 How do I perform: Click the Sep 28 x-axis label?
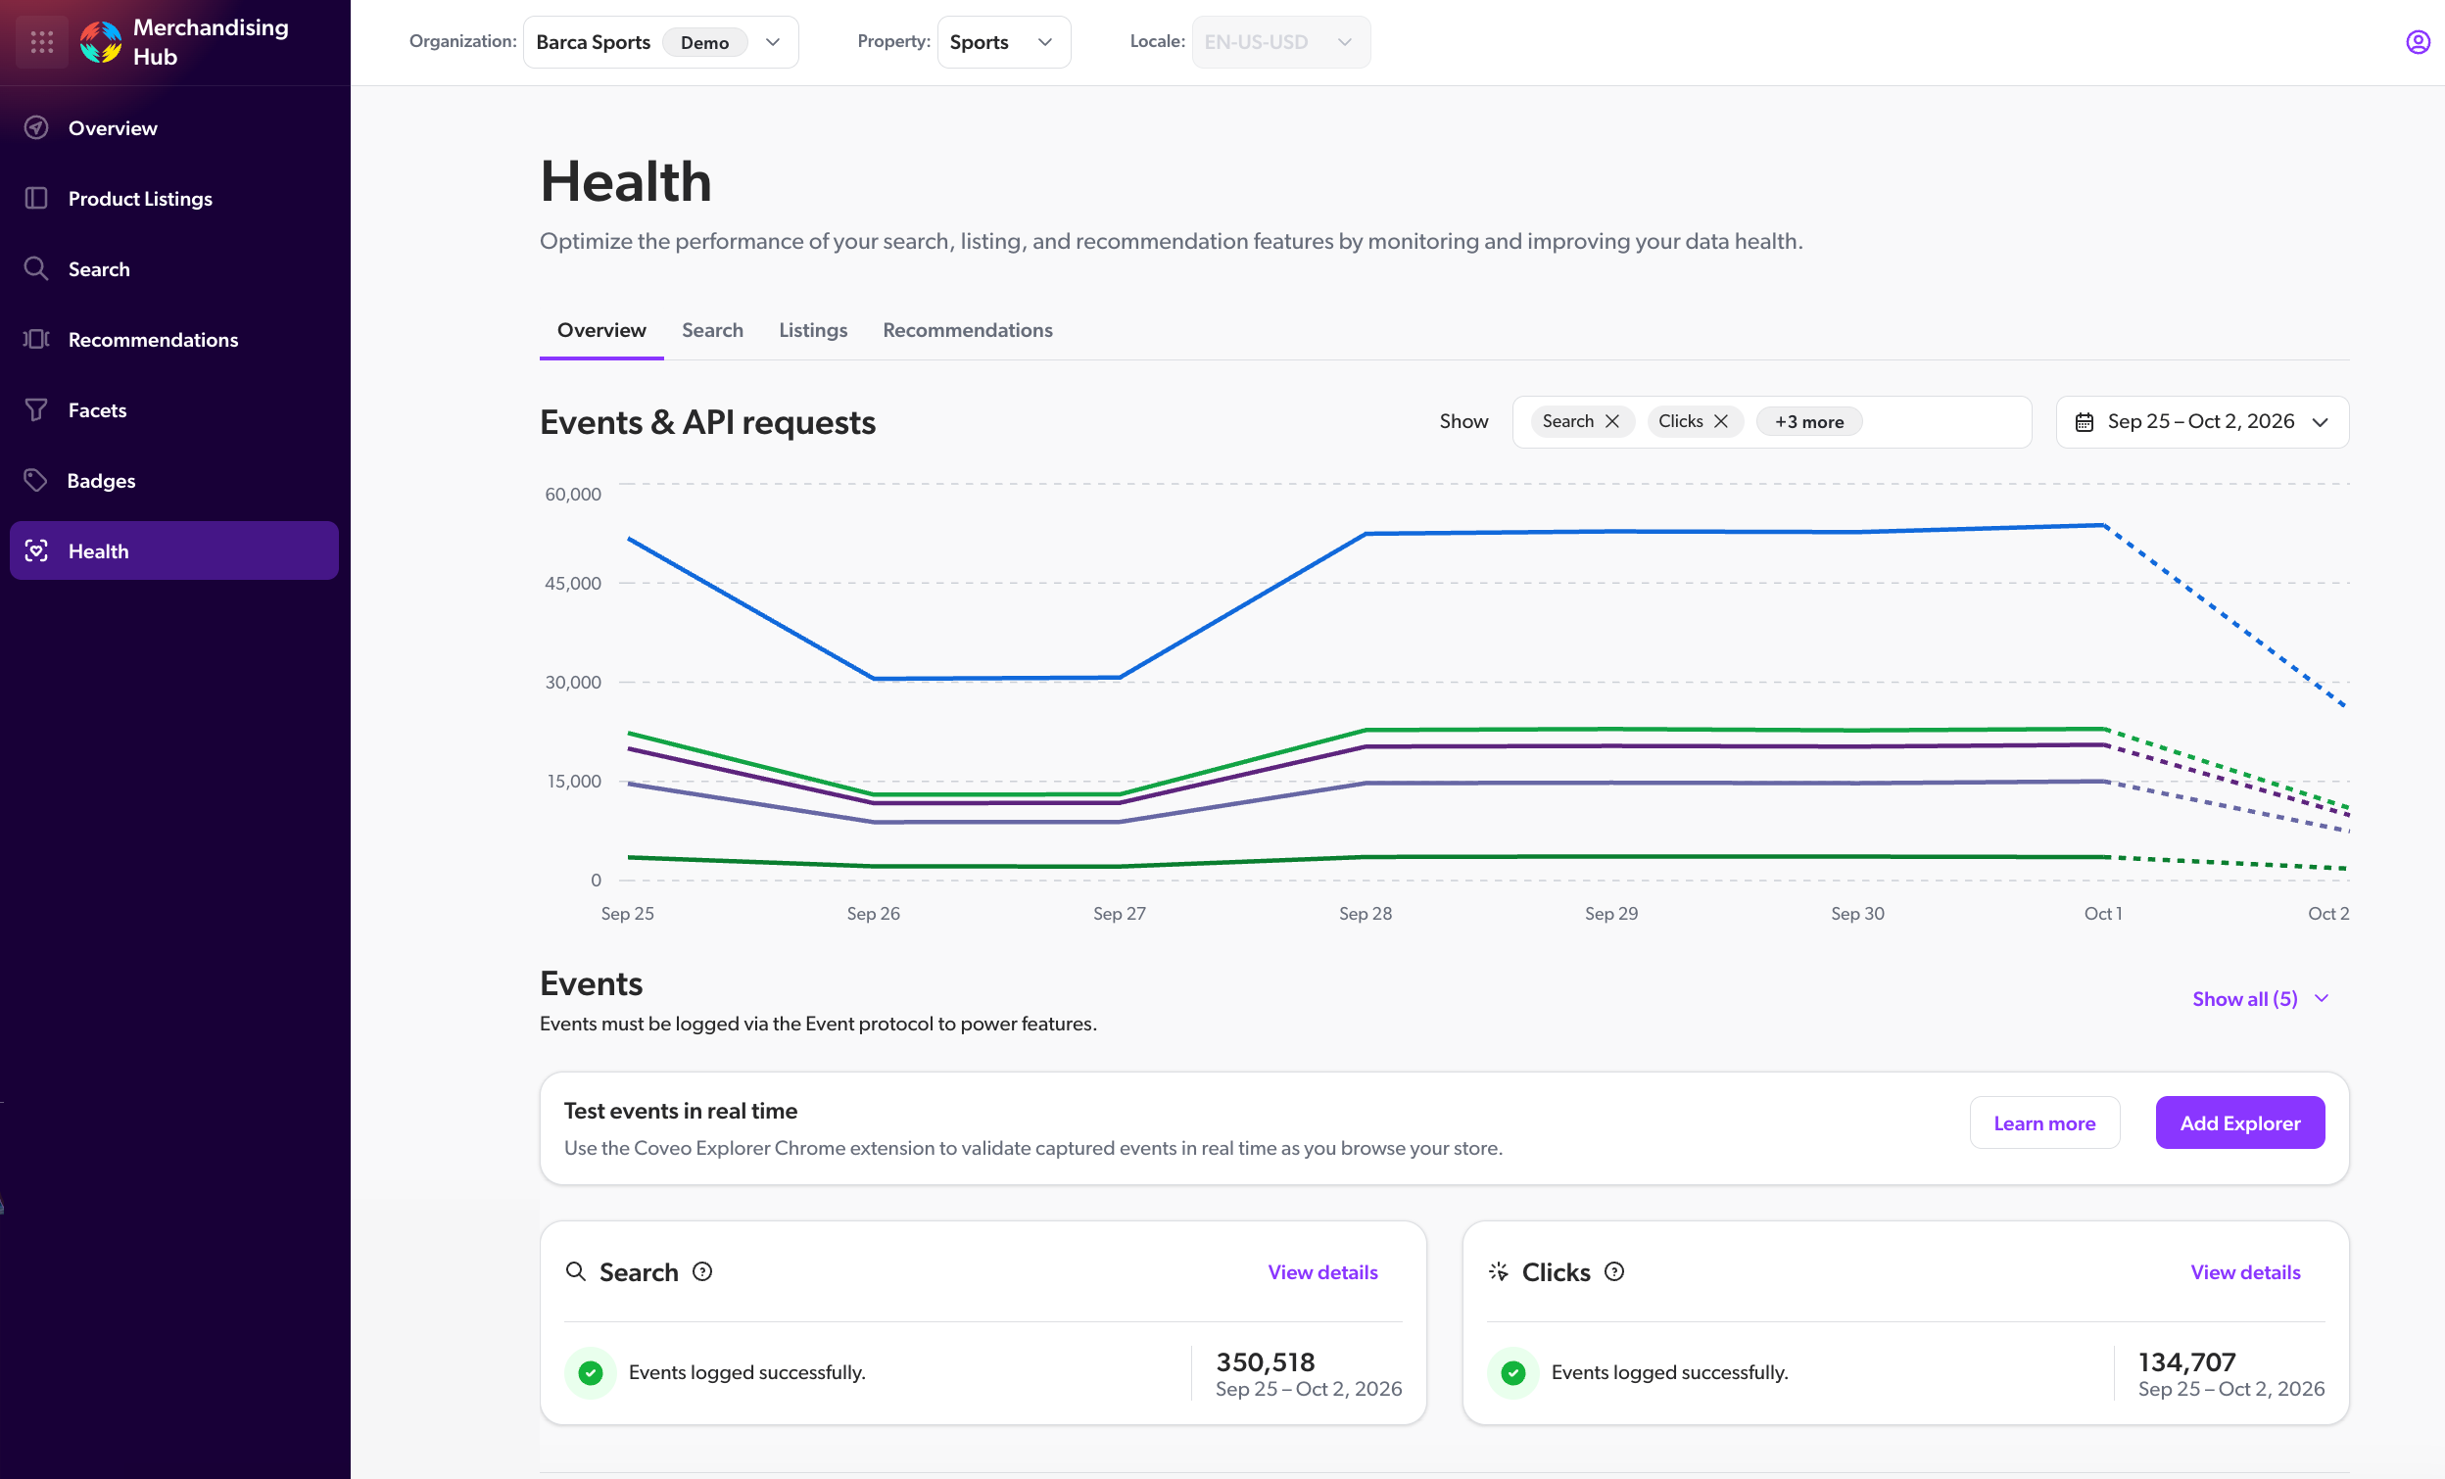tap(1366, 914)
